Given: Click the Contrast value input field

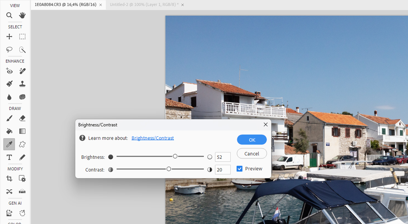Looking at the screenshot, I should 223,170.
